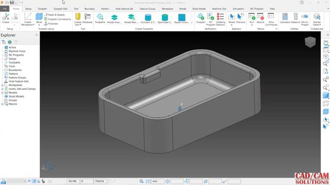Close the Explorer panel
This screenshot has width=330, height=185.
tap(37, 35)
